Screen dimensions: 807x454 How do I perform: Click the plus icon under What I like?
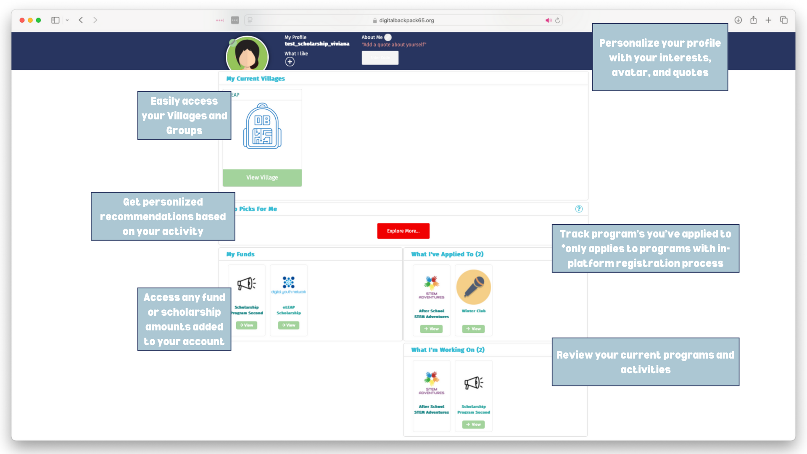pyautogui.click(x=290, y=62)
